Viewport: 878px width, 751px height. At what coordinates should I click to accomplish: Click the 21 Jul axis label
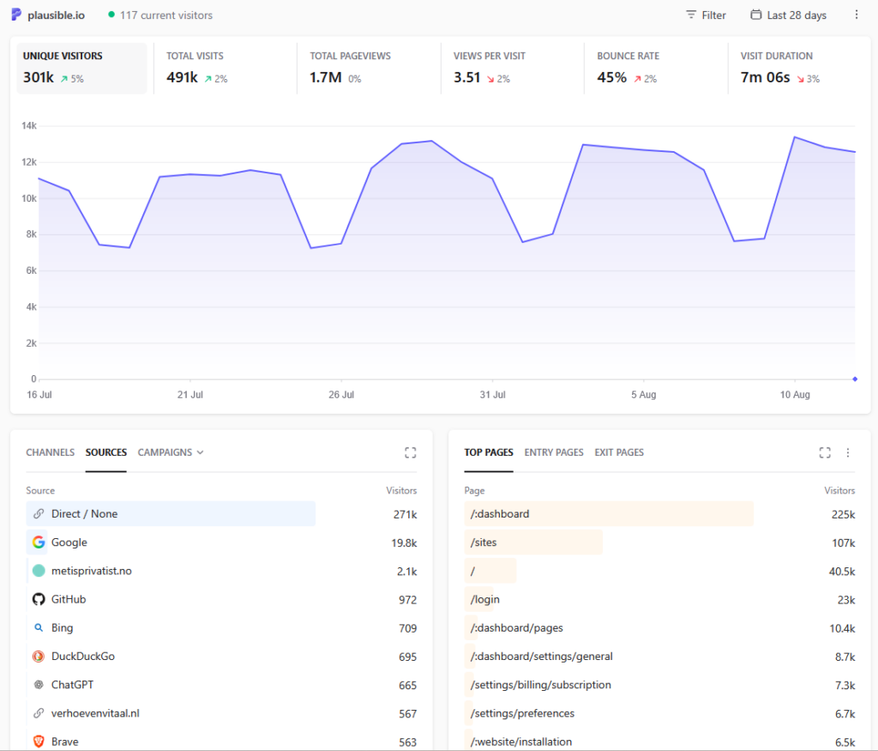pyautogui.click(x=189, y=395)
